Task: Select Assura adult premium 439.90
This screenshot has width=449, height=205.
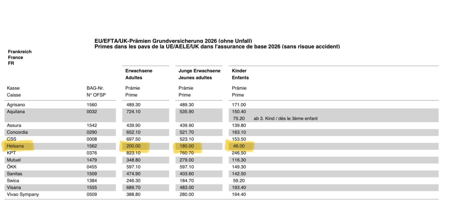Action: coord(133,125)
